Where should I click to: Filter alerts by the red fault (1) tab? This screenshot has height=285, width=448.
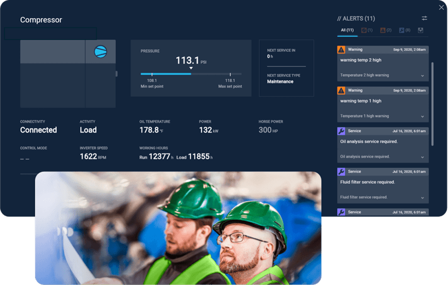point(367,30)
